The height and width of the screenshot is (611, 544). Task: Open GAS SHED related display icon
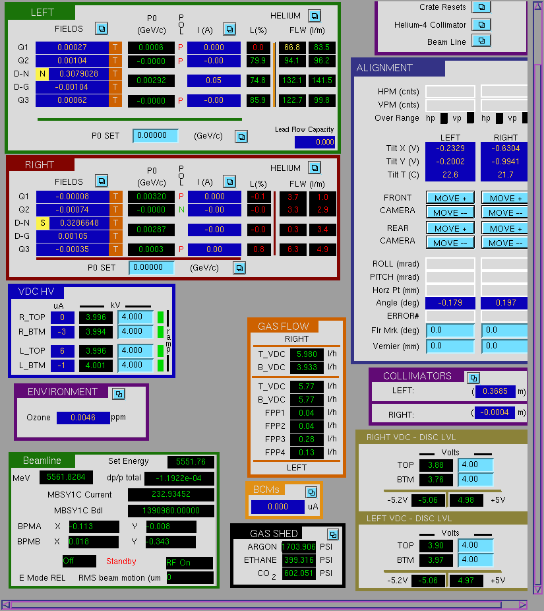click(333, 534)
